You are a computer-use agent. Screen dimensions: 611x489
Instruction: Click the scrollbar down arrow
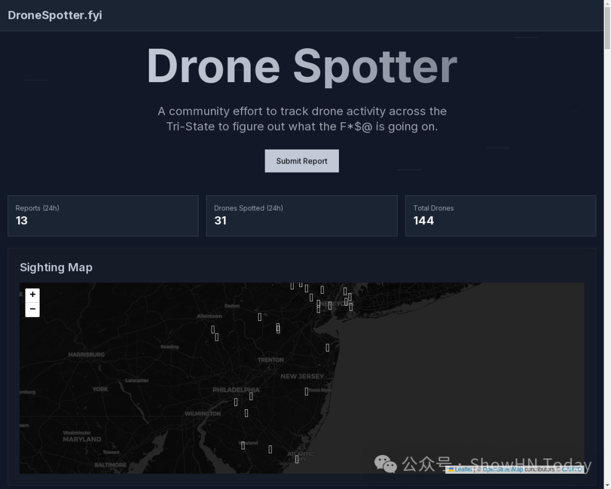[x=607, y=486]
